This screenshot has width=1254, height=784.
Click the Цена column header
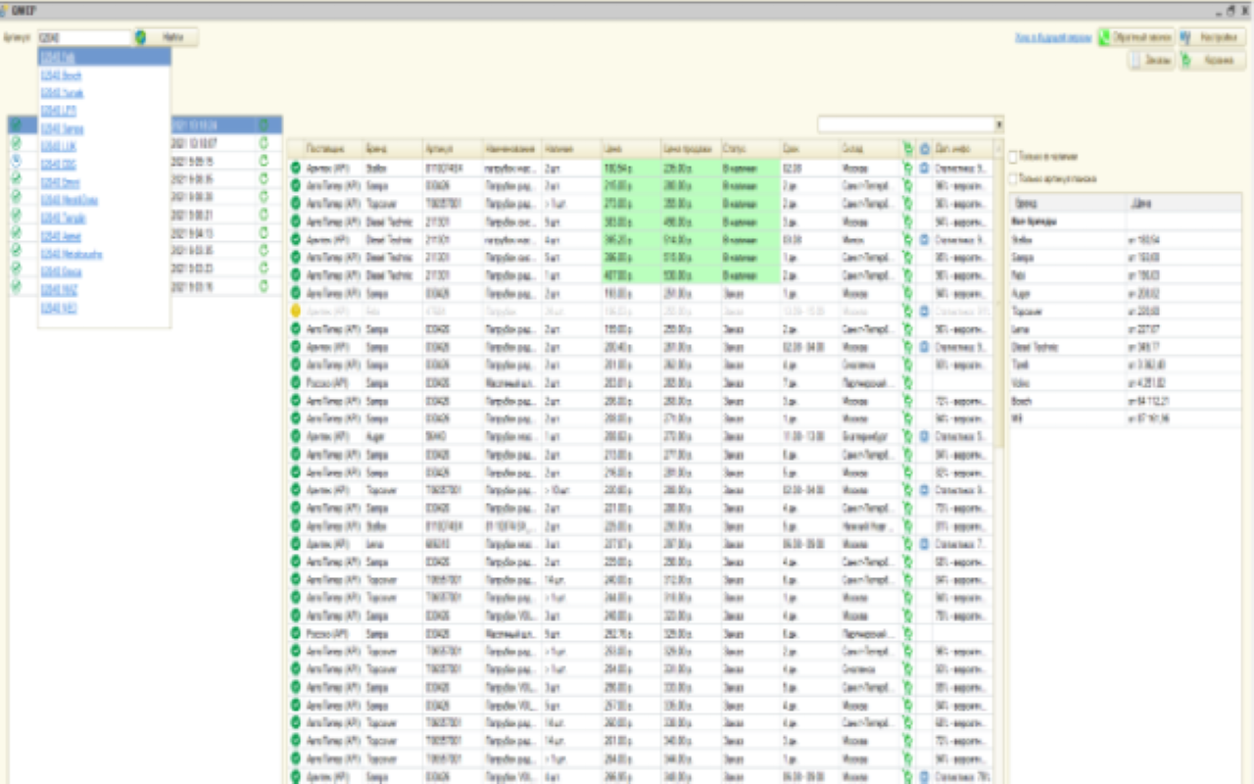[630, 148]
